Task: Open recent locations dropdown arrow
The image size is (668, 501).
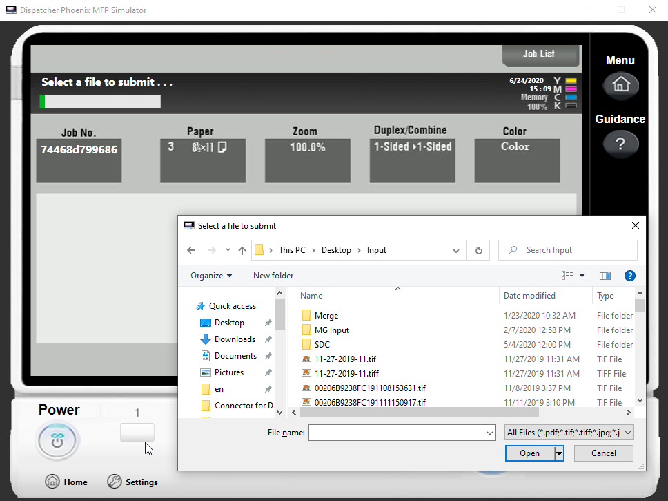Action: click(228, 250)
